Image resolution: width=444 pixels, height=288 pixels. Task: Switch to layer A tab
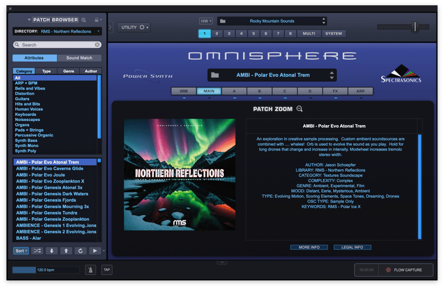(234, 91)
